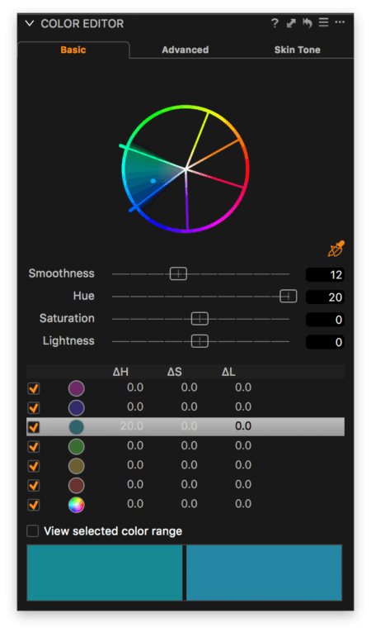Select the purple color swatch
The height and width of the screenshot is (632, 371).
coord(76,388)
